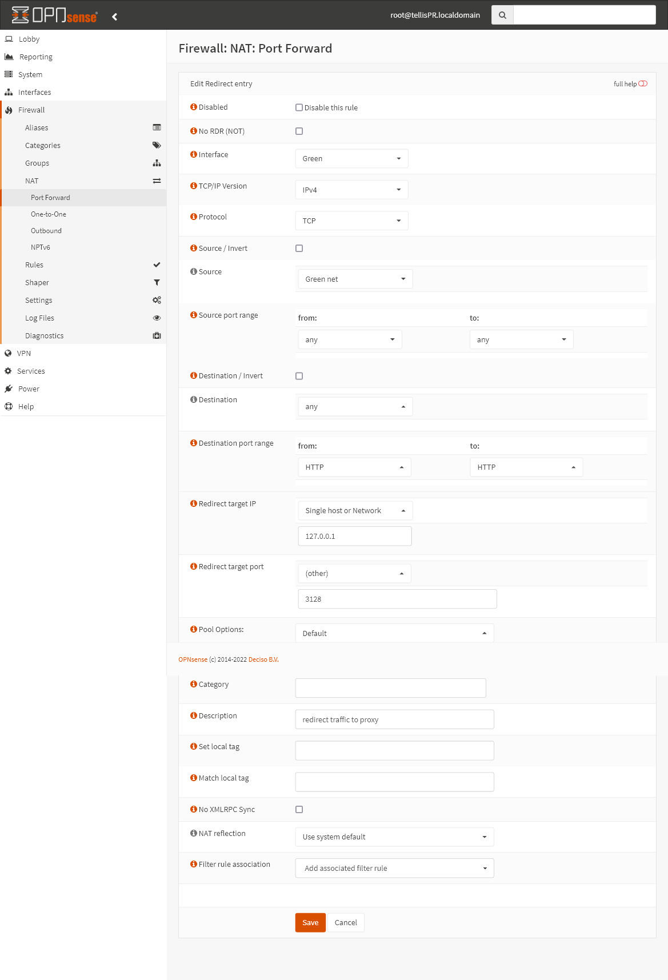Open the Services menu in sidebar
Viewport: 668px width, 980px height.
(x=31, y=371)
